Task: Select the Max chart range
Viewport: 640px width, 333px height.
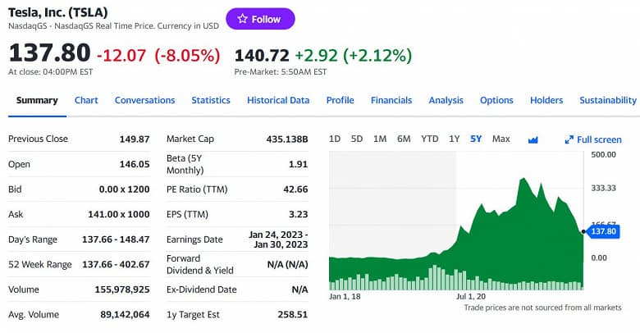Action: 501,139
